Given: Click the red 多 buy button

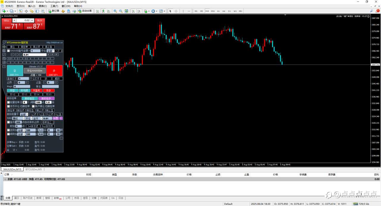Looking at the screenshot, I should [x=54, y=71].
